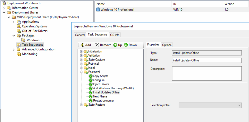Select the Properties tab

(153, 44)
